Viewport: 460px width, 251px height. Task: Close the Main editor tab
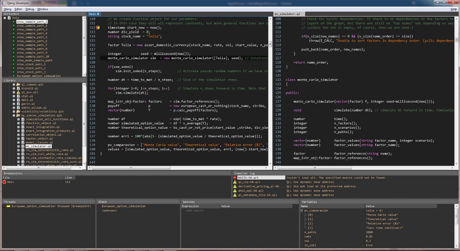click(98, 14)
